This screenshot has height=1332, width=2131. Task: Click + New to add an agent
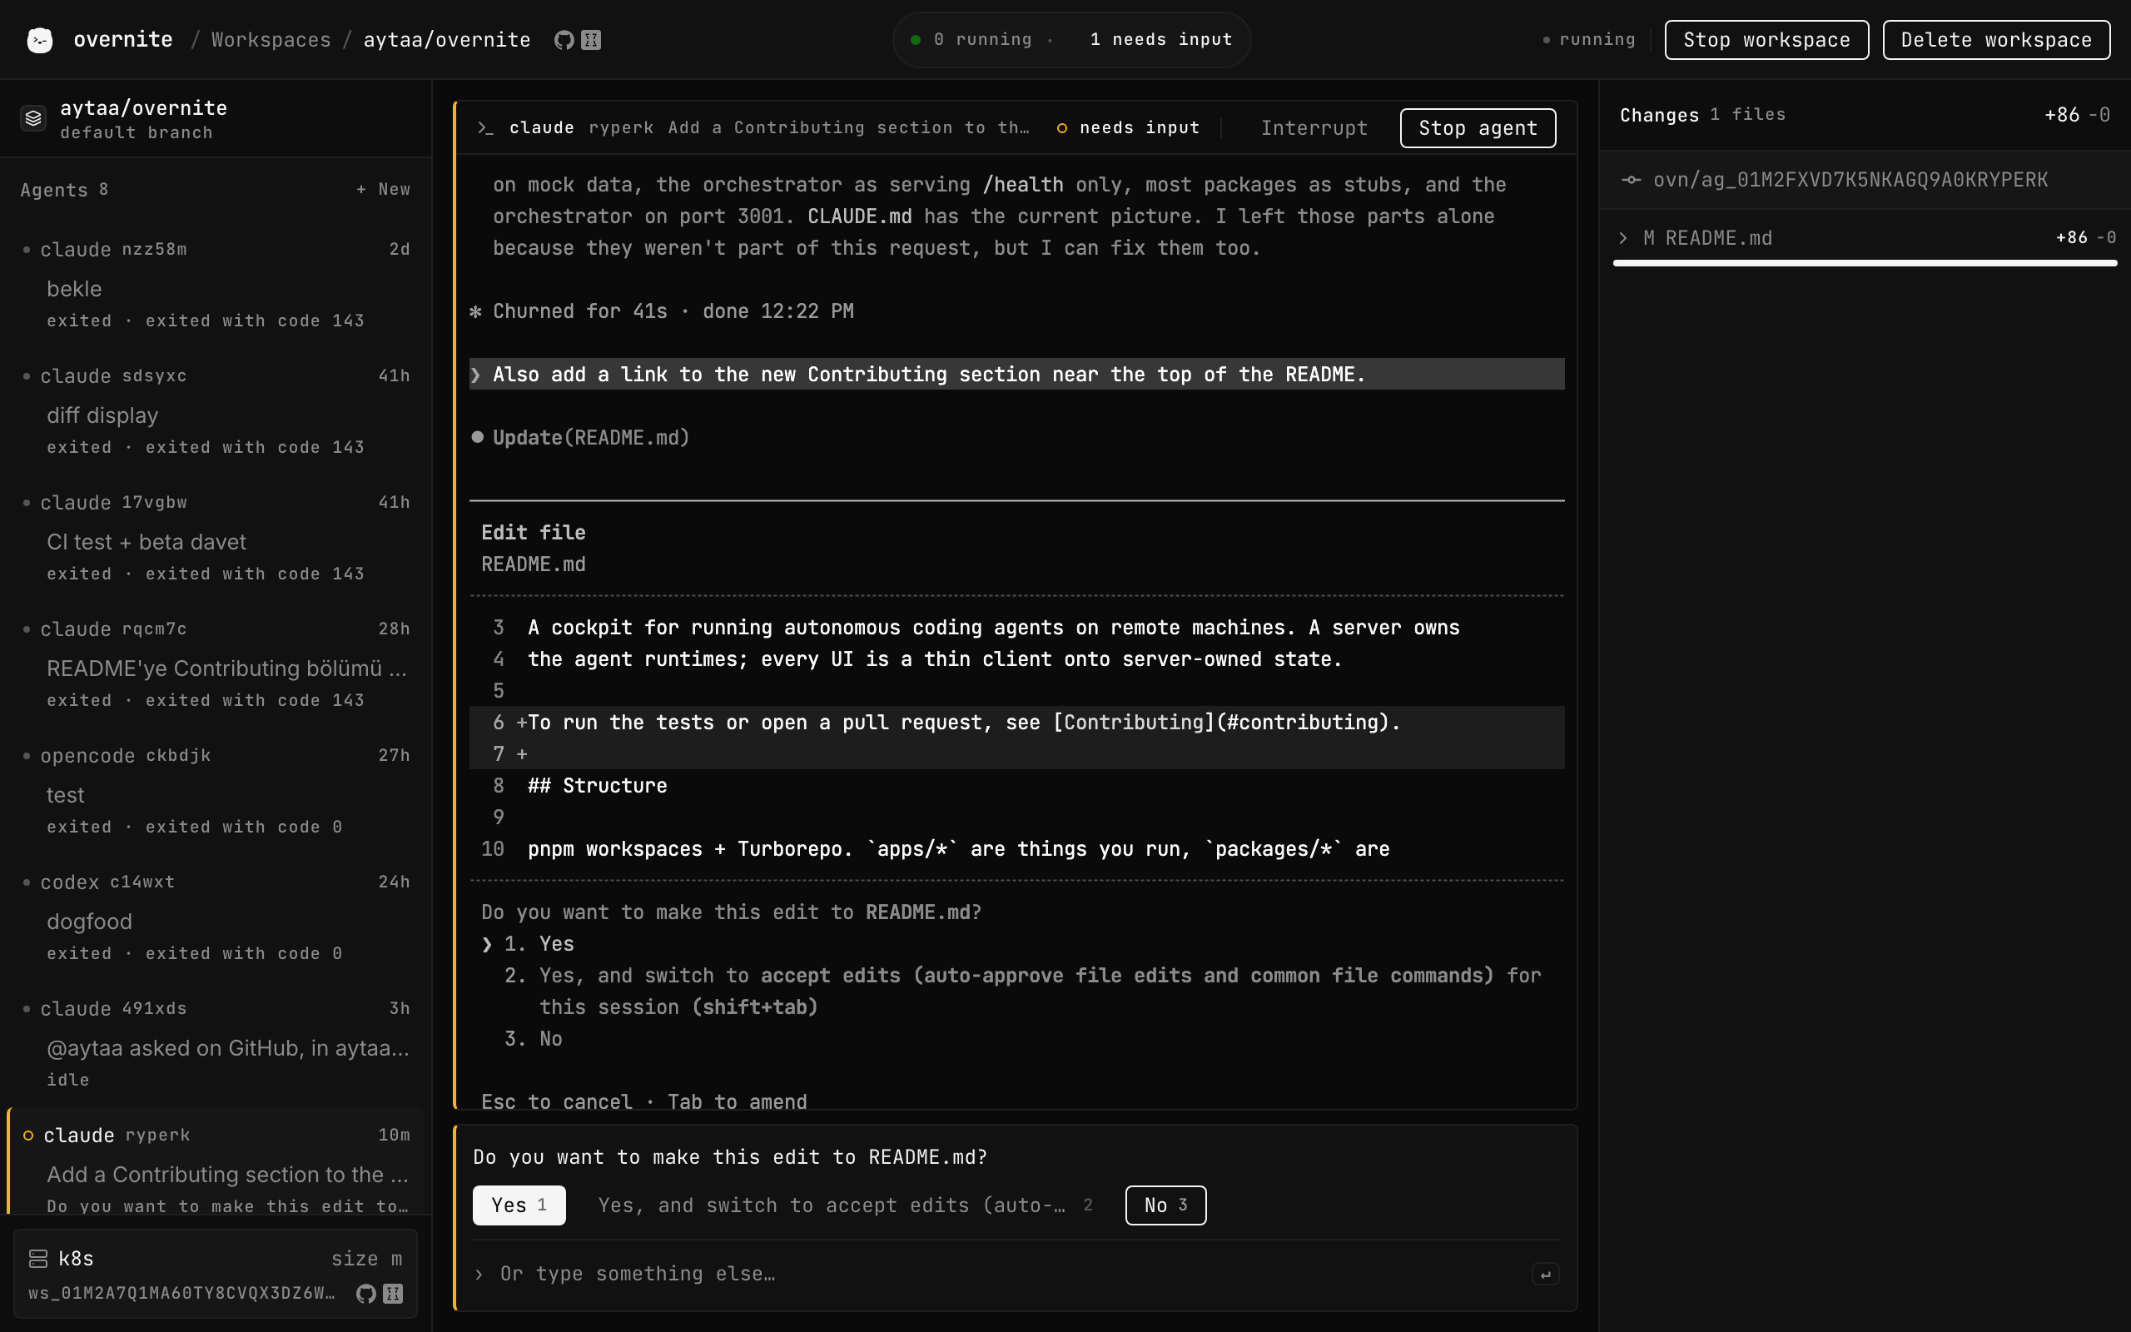pos(383,190)
